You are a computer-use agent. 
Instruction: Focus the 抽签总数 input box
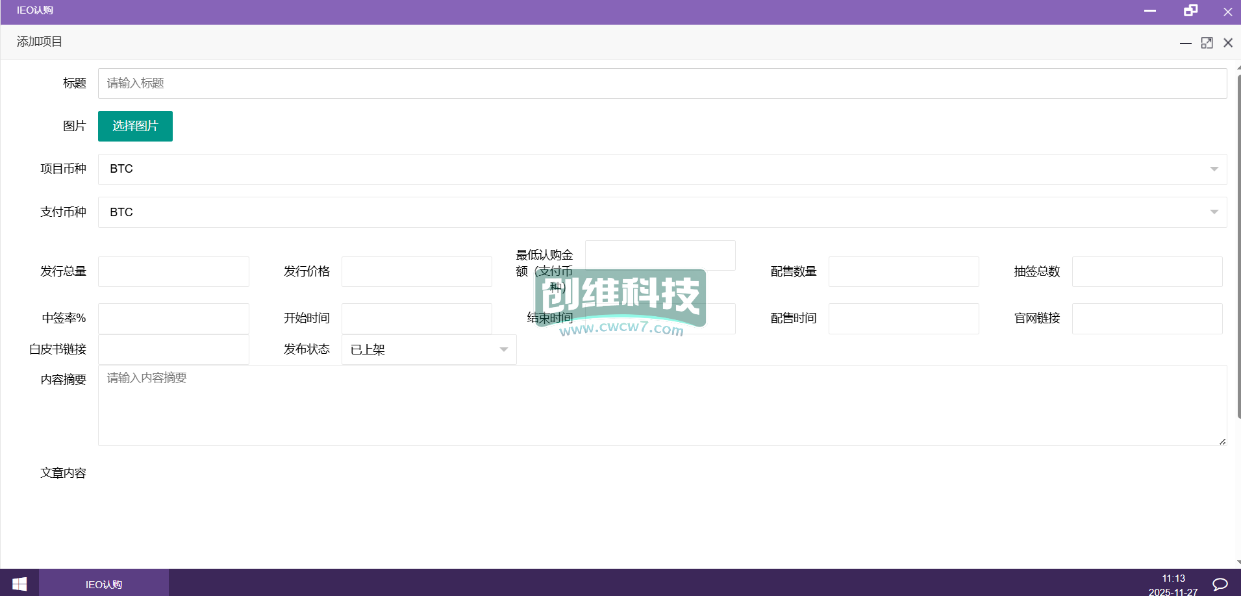point(1147,272)
